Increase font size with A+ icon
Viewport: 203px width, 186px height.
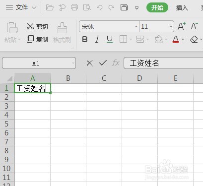[x=182, y=26]
